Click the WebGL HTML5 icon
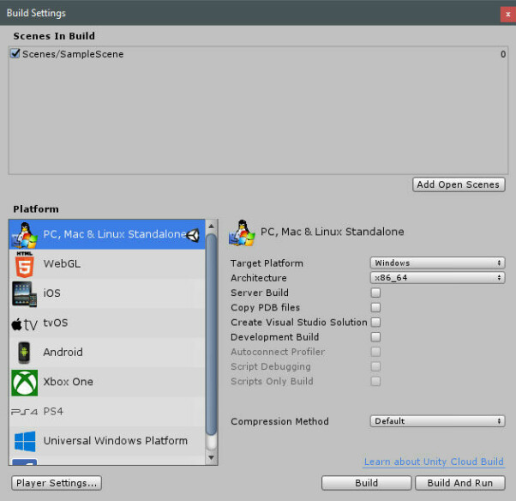 click(24, 264)
